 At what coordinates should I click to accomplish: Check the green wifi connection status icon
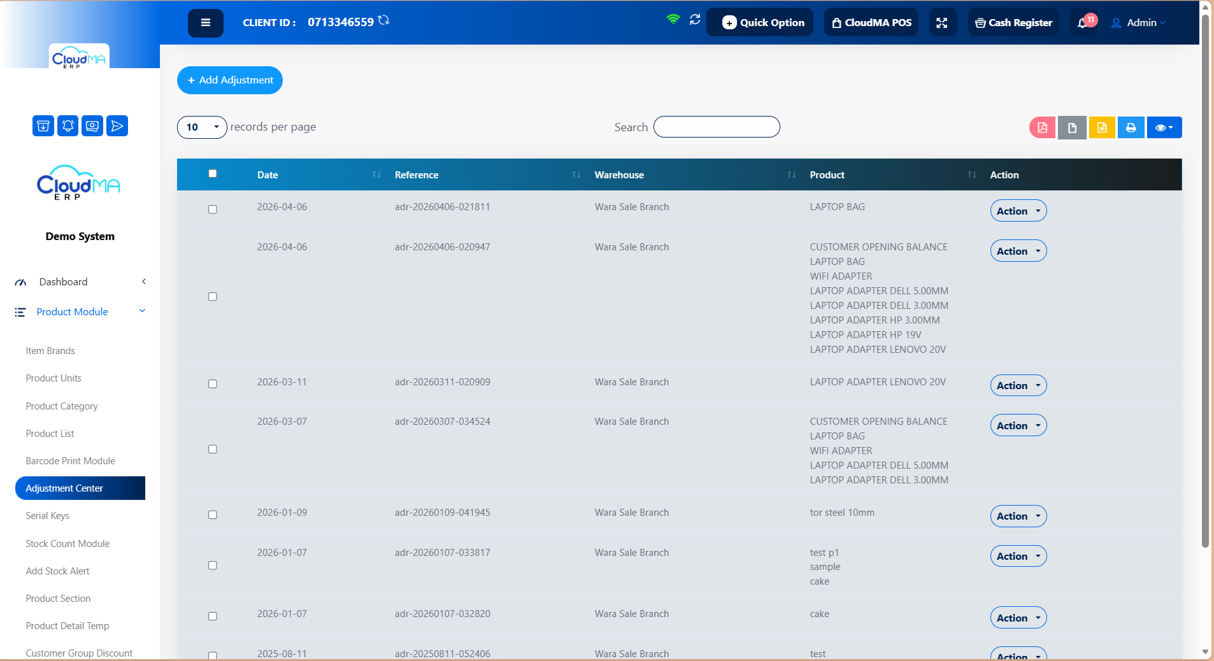[x=673, y=19]
